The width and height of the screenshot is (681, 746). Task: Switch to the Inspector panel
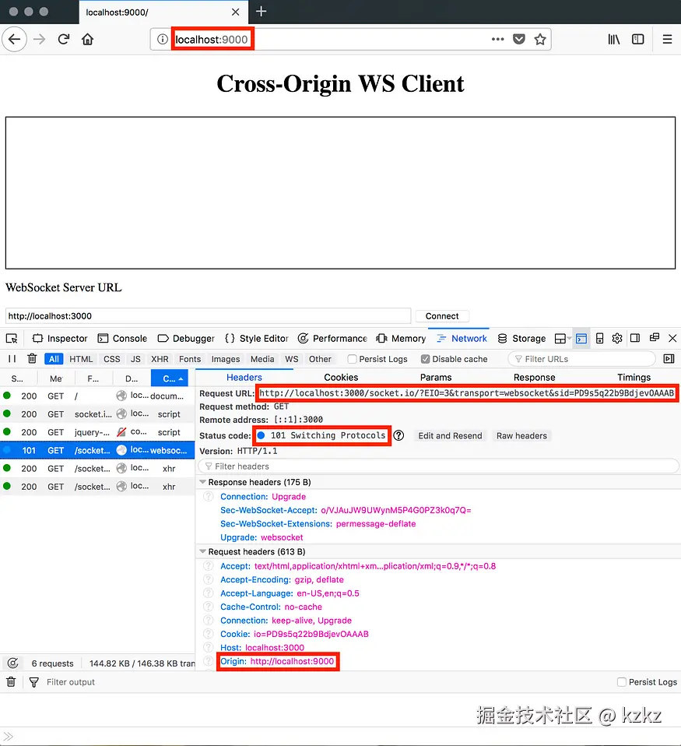[60, 338]
